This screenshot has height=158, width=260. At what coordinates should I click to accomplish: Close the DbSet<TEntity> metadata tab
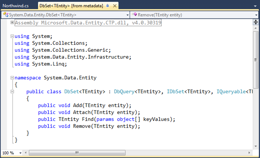coord(115,6)
